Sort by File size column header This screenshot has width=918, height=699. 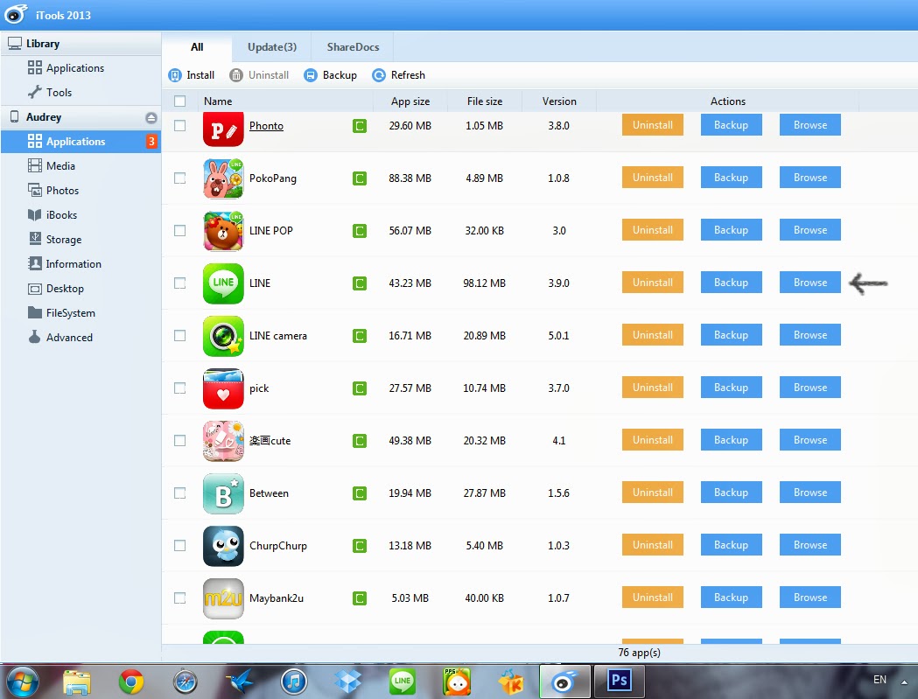click(x=485, y=101)
